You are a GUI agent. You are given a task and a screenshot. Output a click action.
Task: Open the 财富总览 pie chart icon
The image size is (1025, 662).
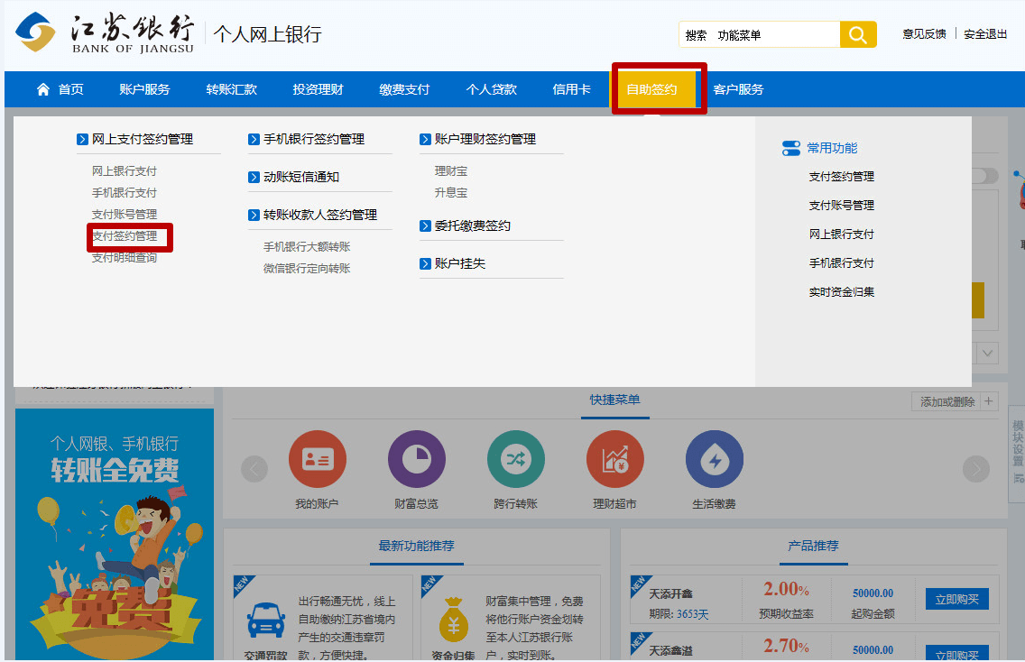(416, 460)
